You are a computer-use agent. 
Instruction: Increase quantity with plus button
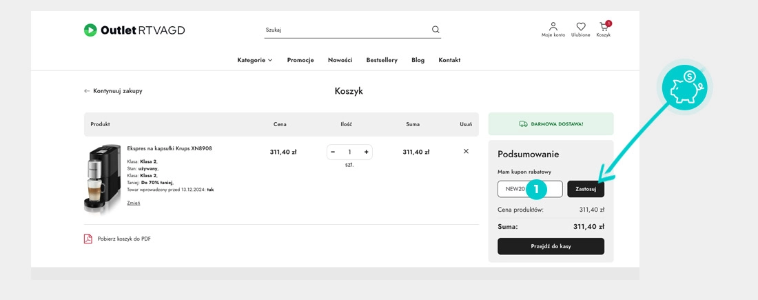[367, 152]
